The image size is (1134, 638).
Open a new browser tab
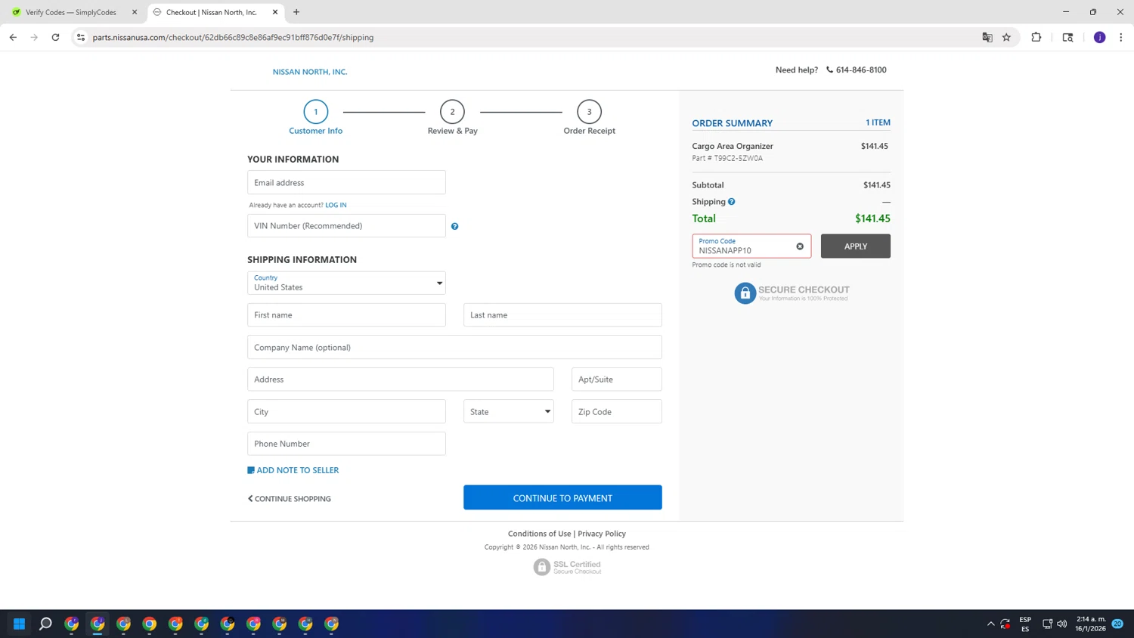coord(296,12)
